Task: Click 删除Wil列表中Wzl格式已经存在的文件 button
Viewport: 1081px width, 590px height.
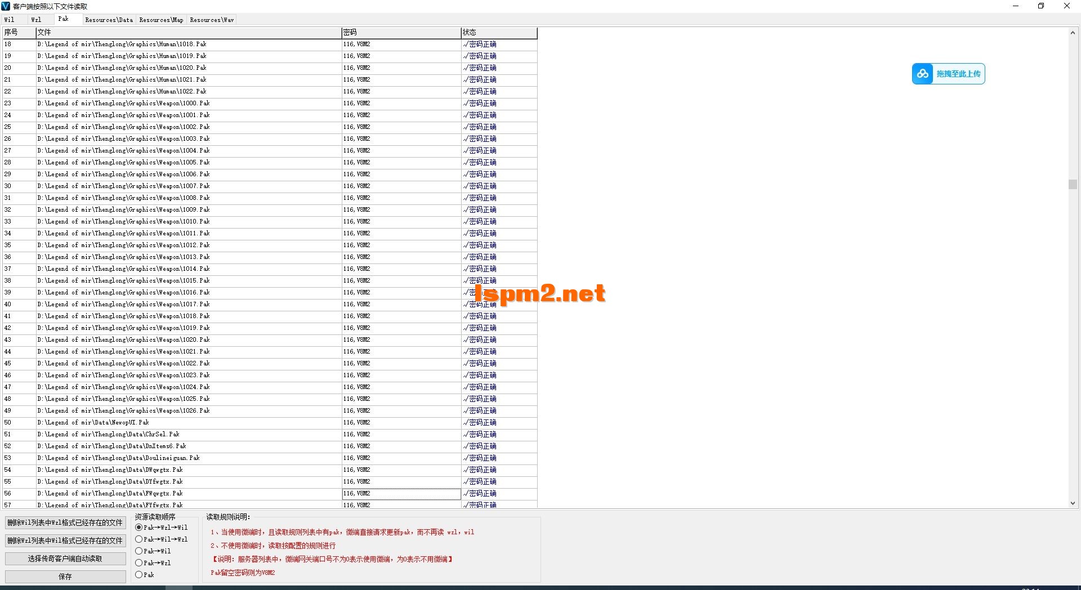Action: [x=65, y=522]
